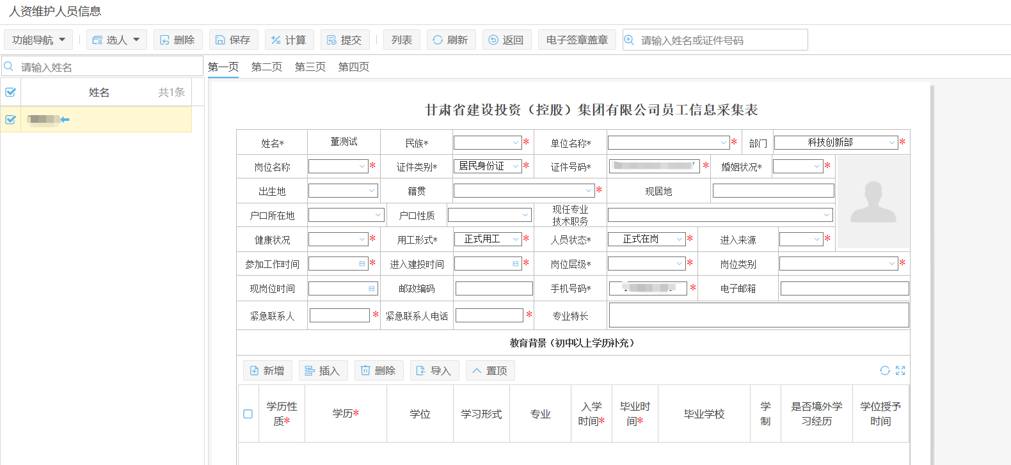Screen dimensions: 1011x465
Task: Click the search icon in left name filter
Action: click(9, 67)
